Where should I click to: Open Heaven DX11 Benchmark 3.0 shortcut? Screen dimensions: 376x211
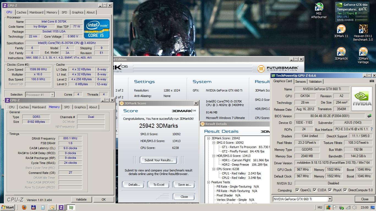coord(363,33)
